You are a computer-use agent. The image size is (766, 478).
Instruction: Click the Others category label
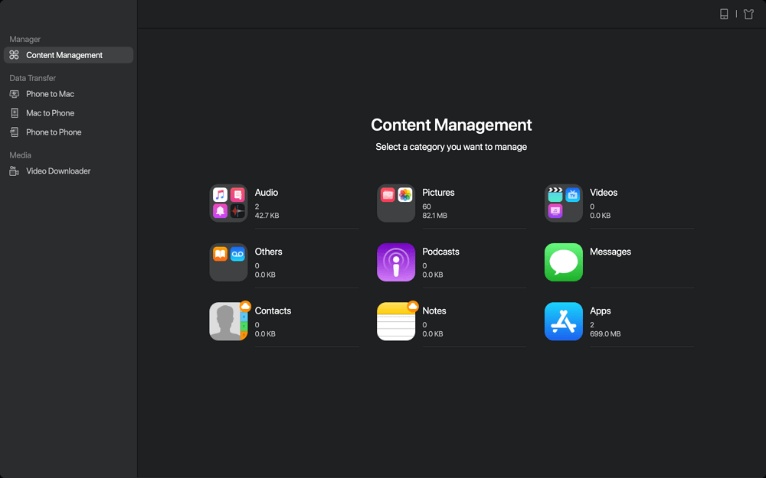click(x=268, y=252)
